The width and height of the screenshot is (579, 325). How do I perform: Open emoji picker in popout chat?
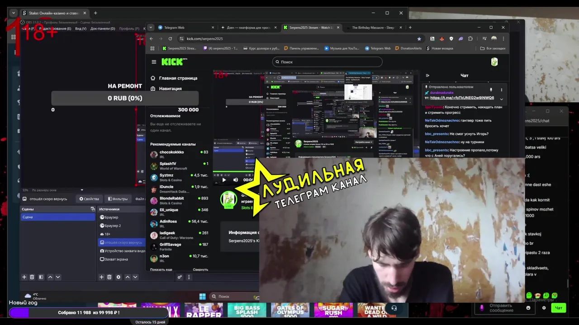point(528,308)
